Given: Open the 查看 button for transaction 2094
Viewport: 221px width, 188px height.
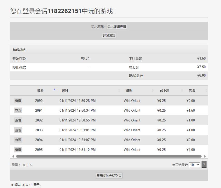Looking at the screenshot, I should pos(18,140).
